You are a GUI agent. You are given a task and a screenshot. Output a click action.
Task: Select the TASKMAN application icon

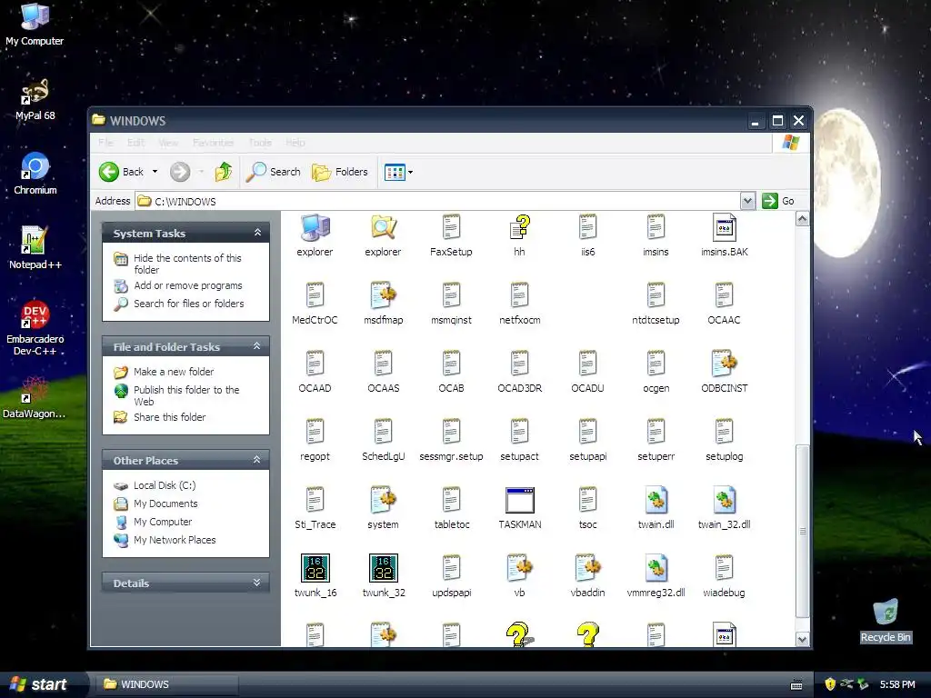pos(519,501)
